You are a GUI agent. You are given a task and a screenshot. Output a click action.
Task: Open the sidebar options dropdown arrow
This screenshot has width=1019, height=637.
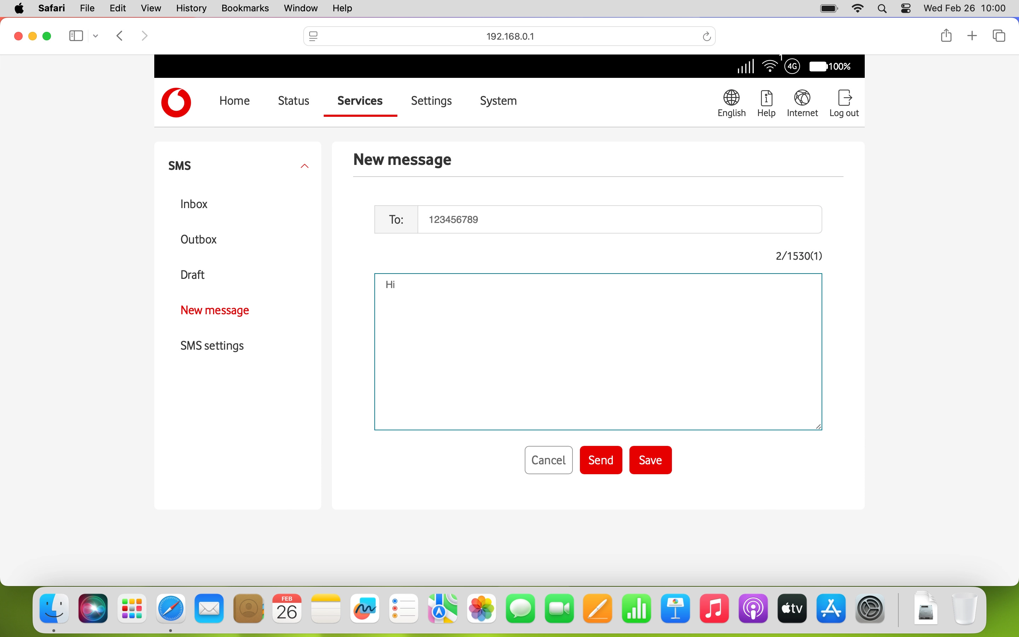95,36
